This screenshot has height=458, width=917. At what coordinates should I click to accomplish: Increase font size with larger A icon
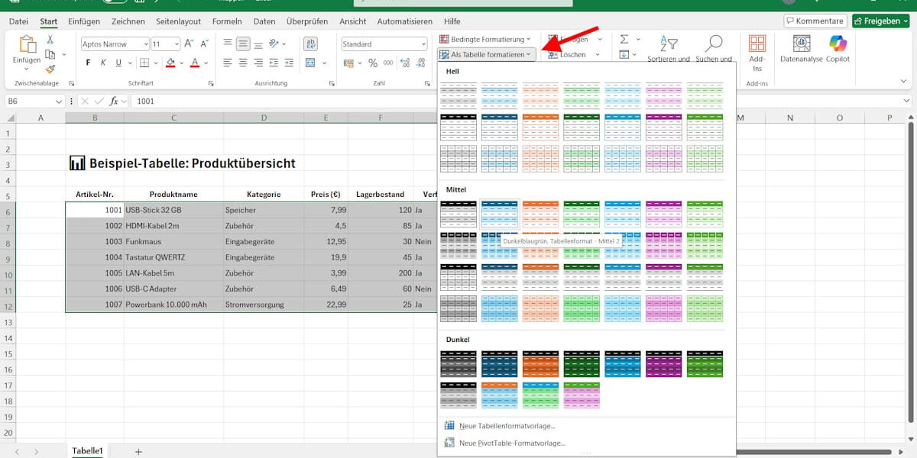[x=190, y=44]
